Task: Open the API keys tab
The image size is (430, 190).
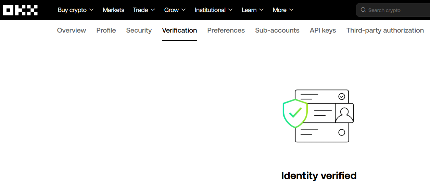Action: pyautogui.click(x=323, y=30)
